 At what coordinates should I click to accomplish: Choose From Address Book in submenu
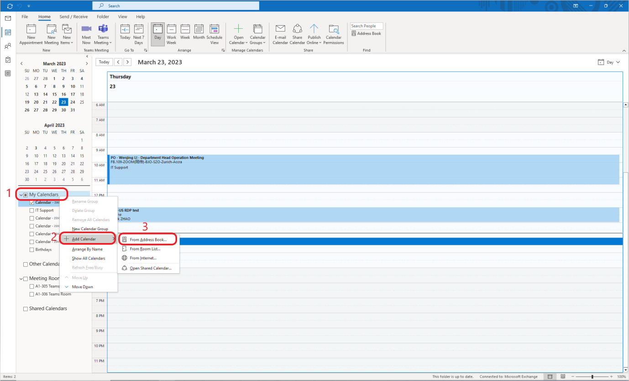point(148,239)
